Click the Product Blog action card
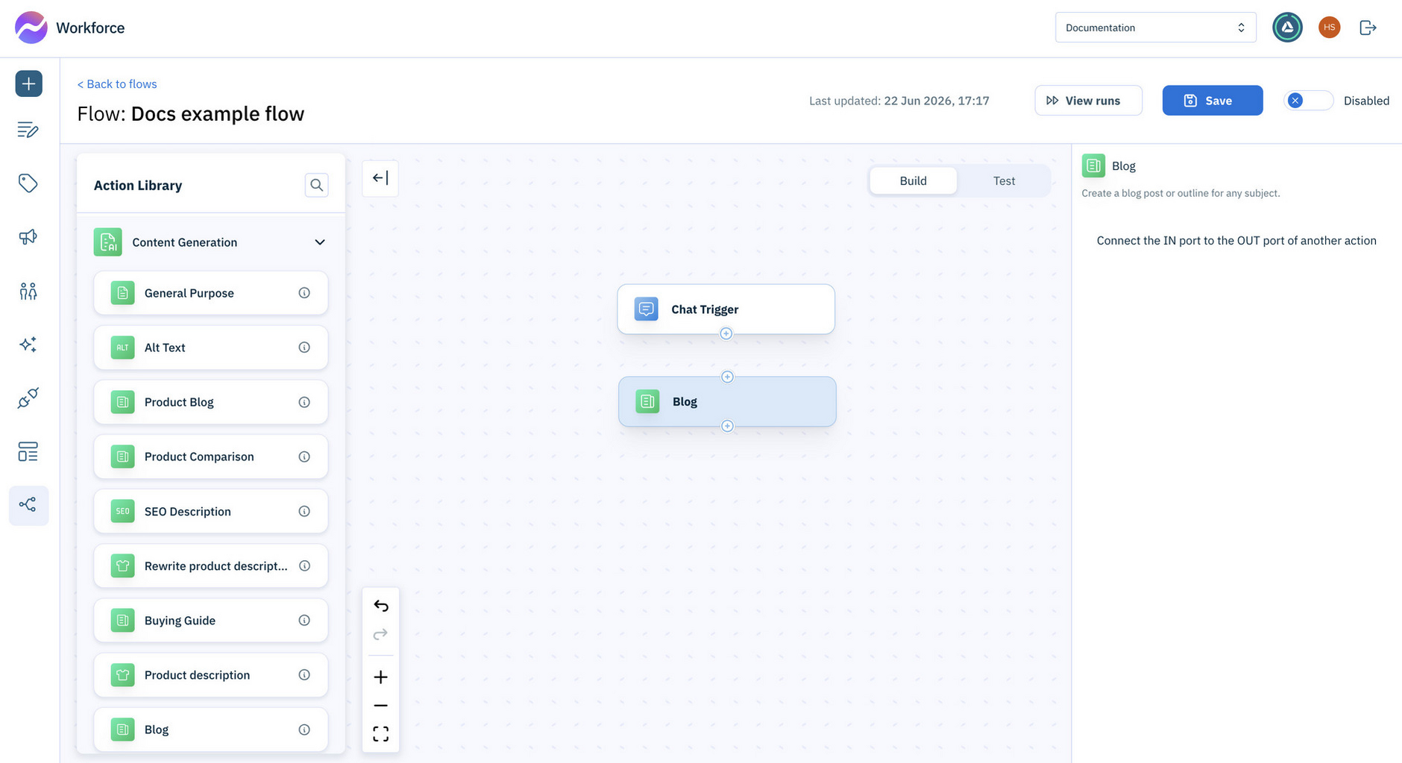The height and width of the screenshot is (763, 1402). (x=210, y=402)
